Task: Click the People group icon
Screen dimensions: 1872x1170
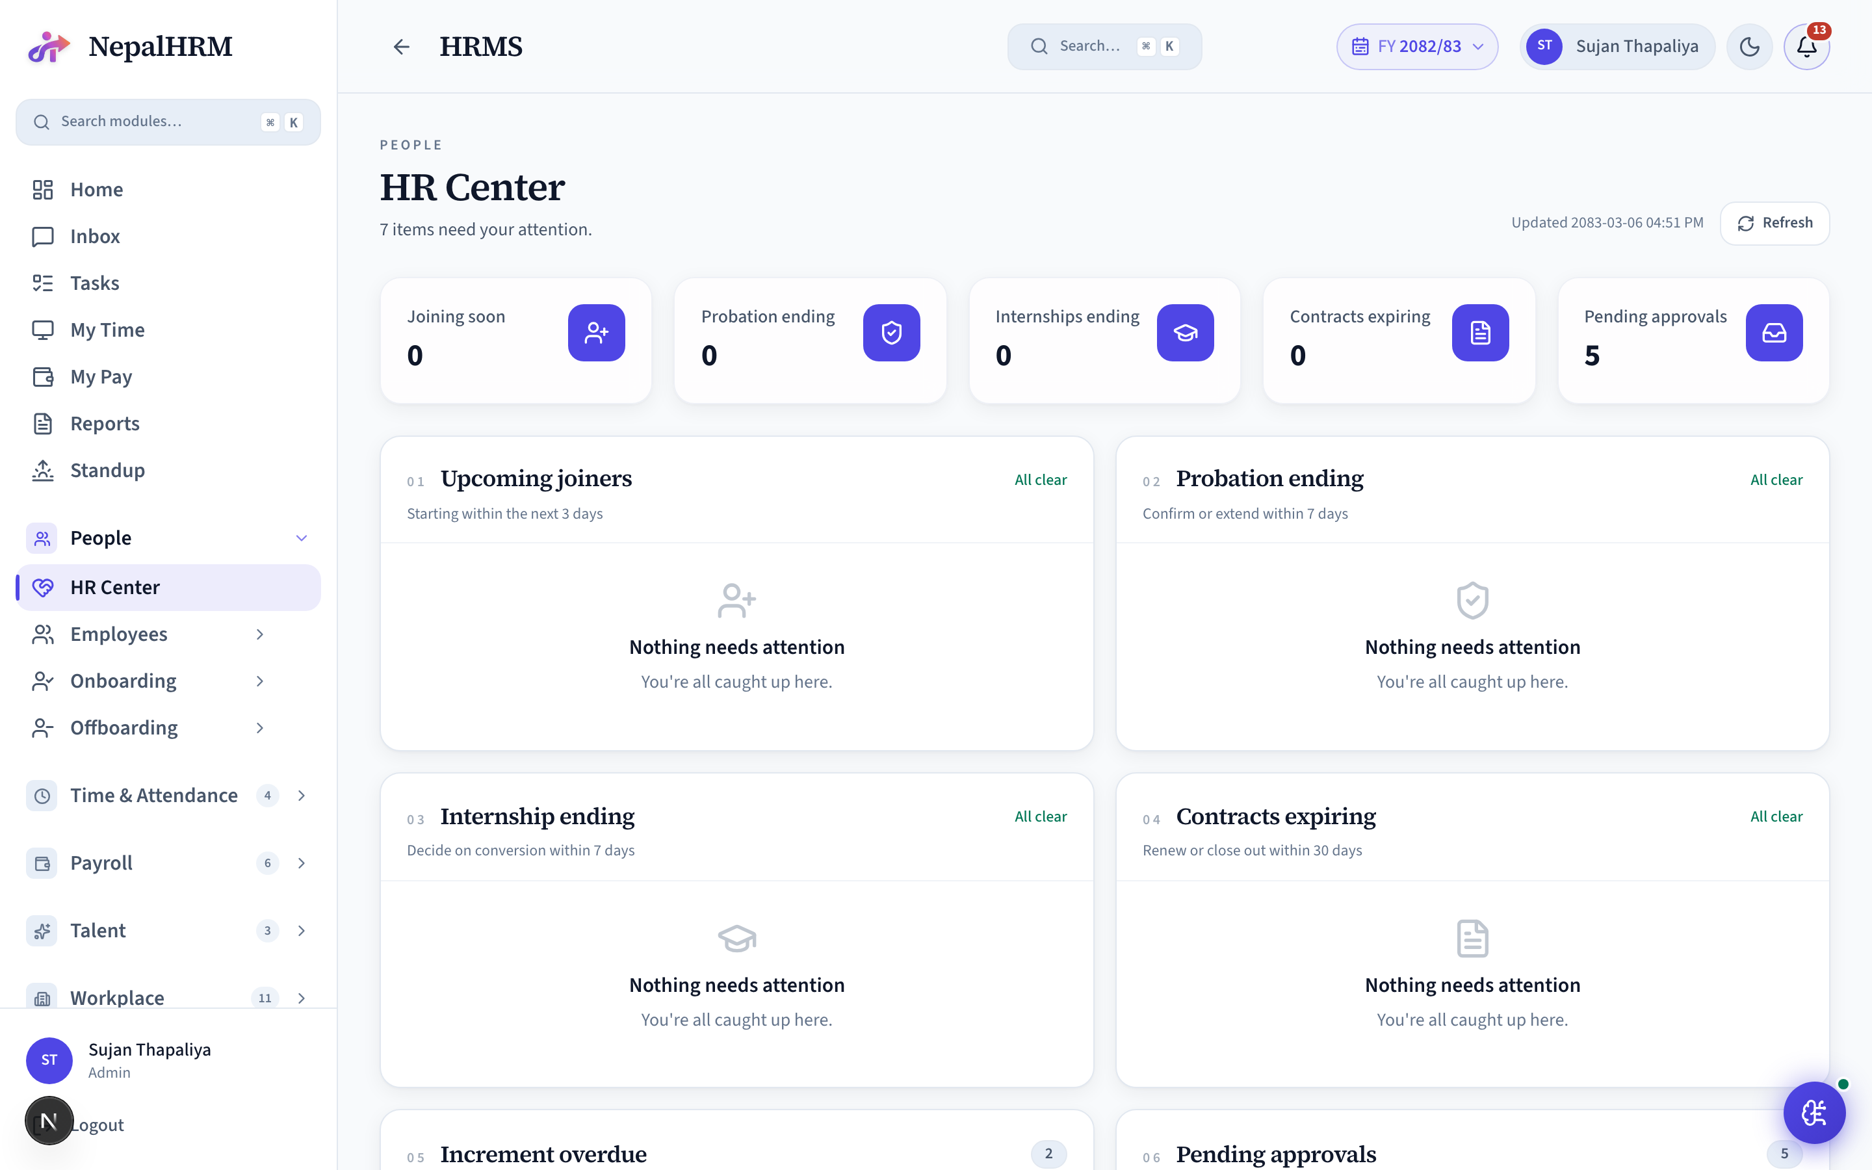Action: click(42, 538)
